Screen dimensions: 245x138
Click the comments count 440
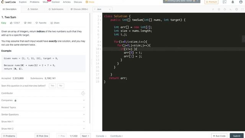click(28, 23)
